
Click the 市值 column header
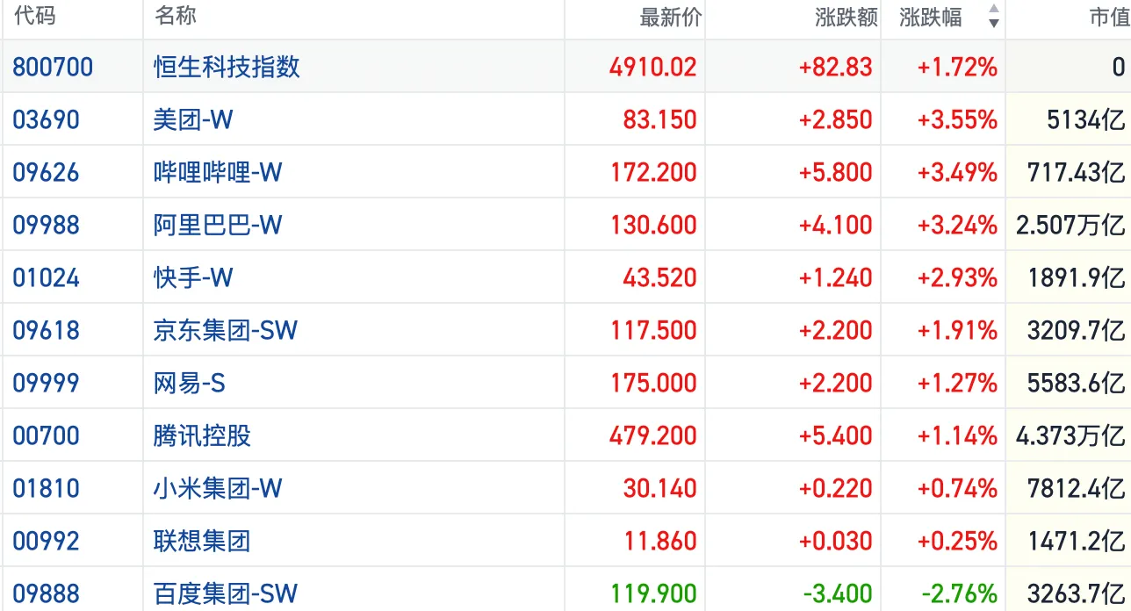click(1109, 17)
